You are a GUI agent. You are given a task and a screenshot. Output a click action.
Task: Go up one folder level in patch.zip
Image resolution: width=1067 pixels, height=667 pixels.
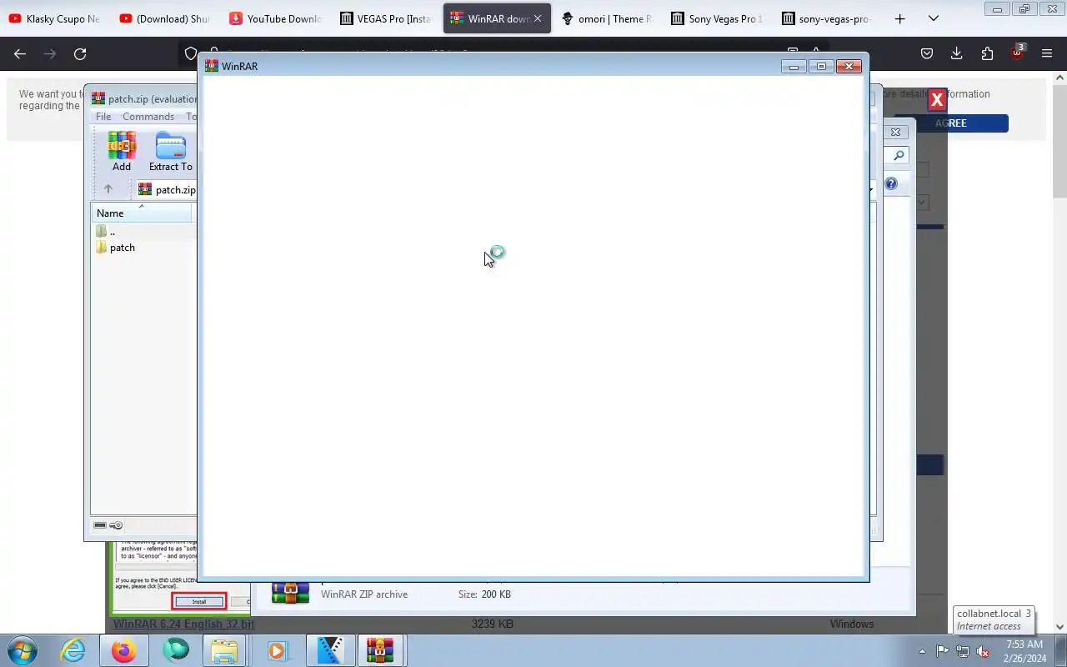tap(108, 189)
